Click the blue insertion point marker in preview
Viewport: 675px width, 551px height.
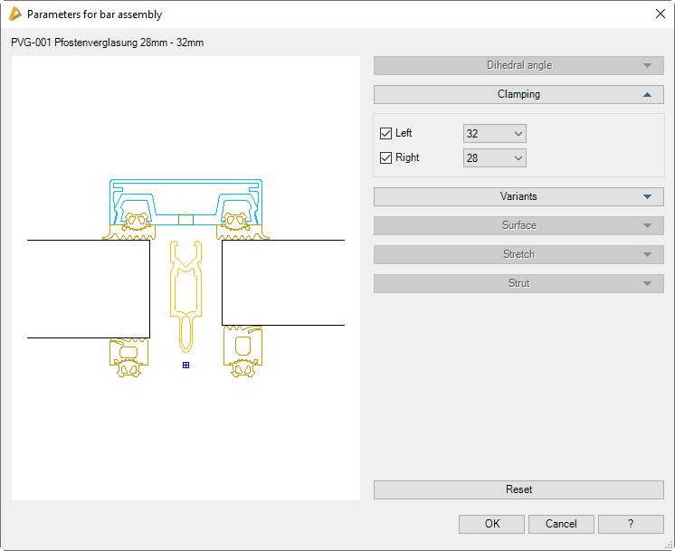click(x=185, y=365)
